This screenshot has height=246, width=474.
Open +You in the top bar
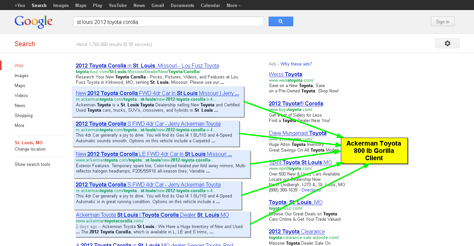(20, 5)
